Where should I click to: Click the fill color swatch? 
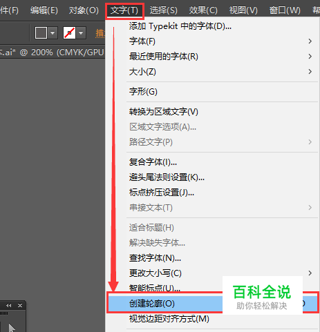pos(41,33)
